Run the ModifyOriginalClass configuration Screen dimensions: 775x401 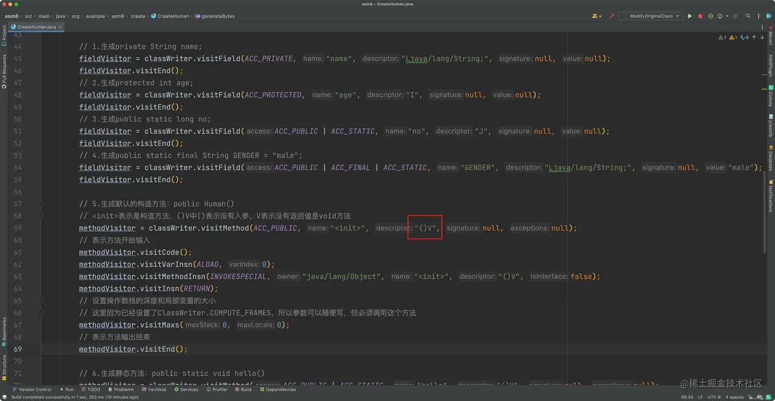point(690,16)
